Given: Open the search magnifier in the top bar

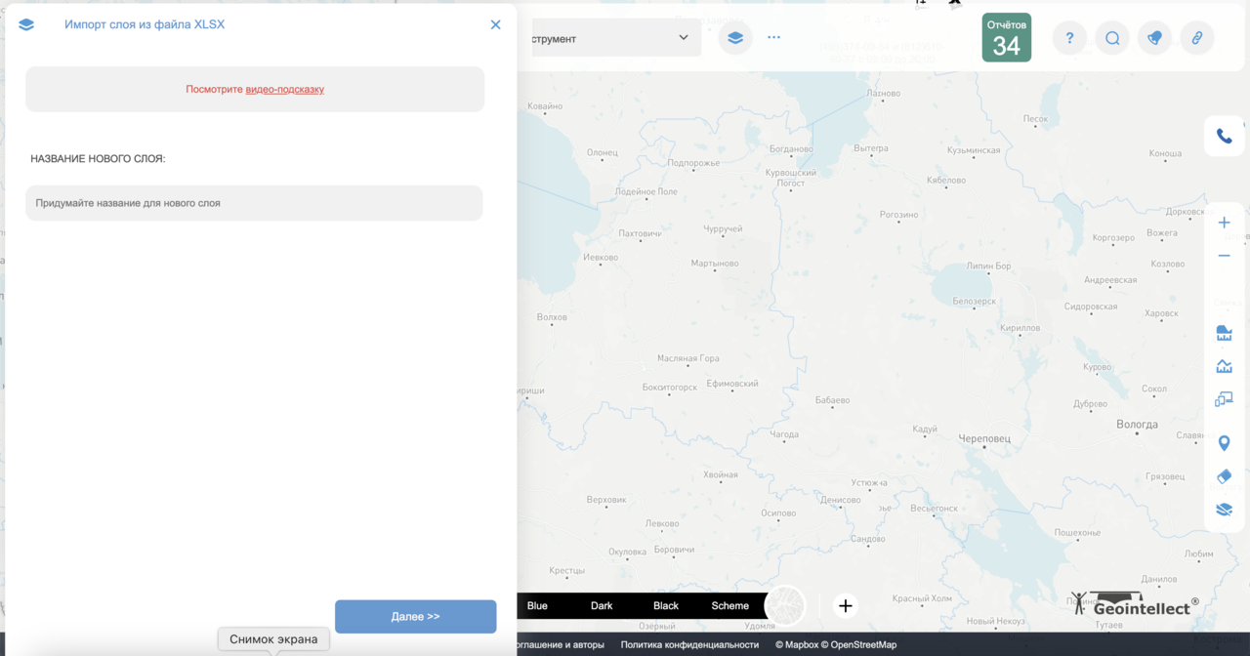Looking at the screenshot, I should 1111,37.
